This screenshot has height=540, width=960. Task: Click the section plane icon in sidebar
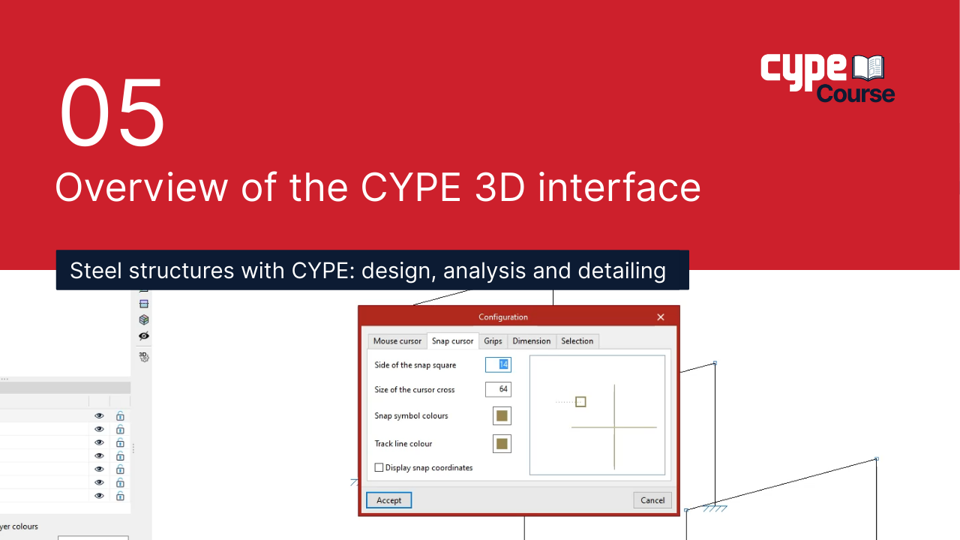(x=144, y=304)
